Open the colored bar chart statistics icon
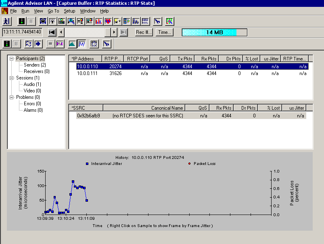The height and width of the screenshot is (244, 324). 99,21
